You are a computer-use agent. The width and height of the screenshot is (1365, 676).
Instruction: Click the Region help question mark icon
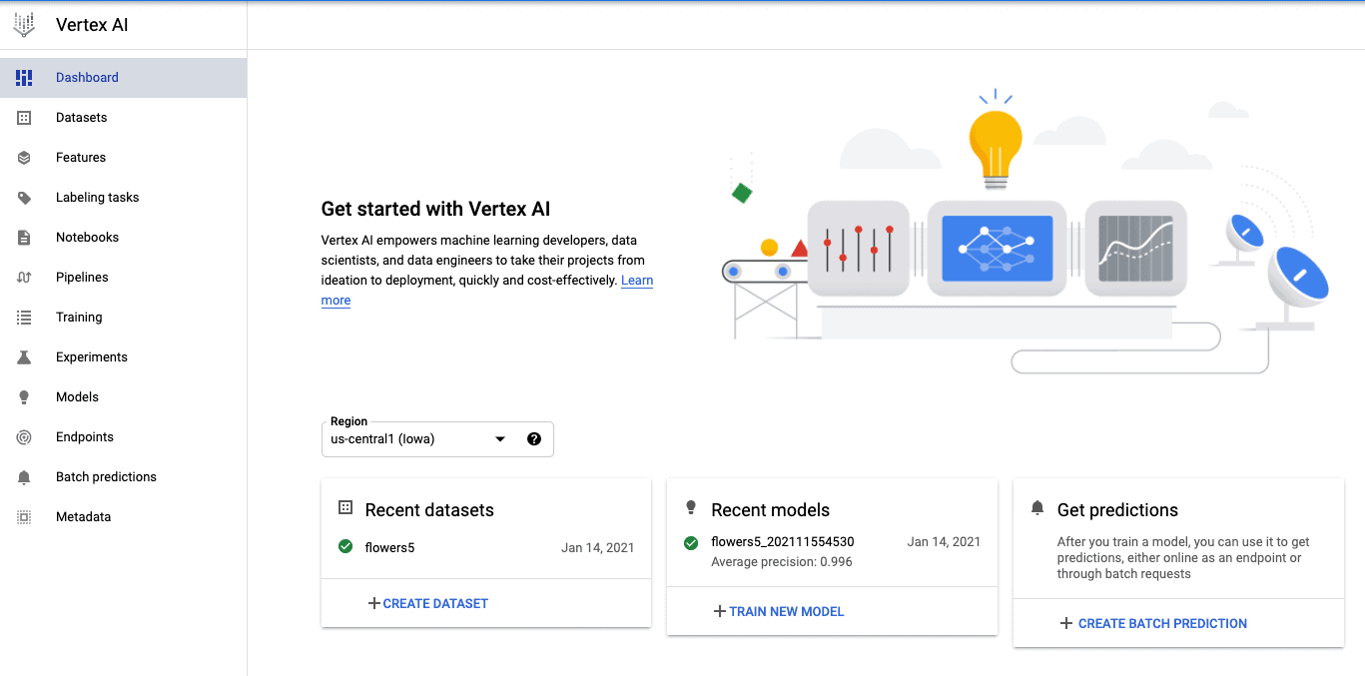pos(534,438)
